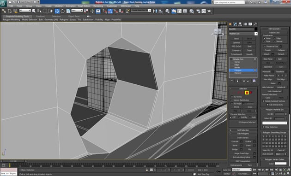Click the Align tool icon
Viewport: 291px width, 176px height.
(161, 11)
